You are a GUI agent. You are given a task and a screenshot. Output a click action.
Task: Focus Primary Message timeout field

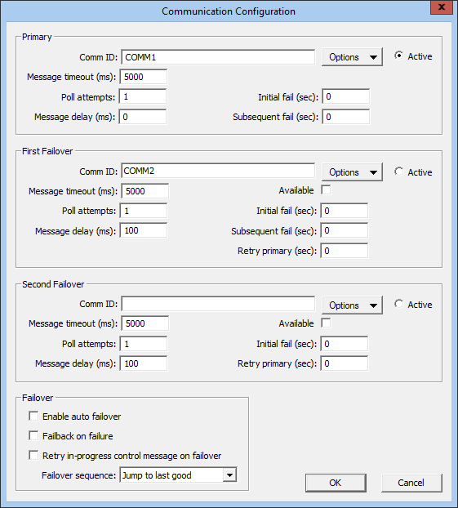(144, 77)
